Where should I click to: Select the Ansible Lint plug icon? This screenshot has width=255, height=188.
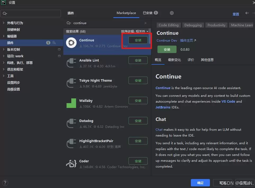(71, 63)
